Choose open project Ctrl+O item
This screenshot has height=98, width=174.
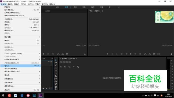point(21,10)
